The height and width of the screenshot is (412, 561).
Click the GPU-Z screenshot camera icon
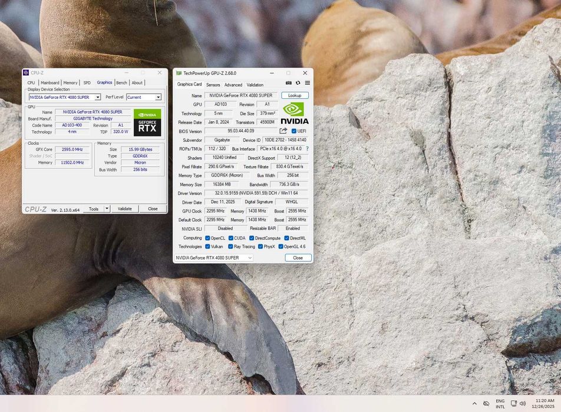(289, 83)
